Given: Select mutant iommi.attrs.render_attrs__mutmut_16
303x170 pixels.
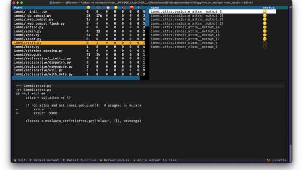Looking at the screenshot, I should click(x=213, y=35).
